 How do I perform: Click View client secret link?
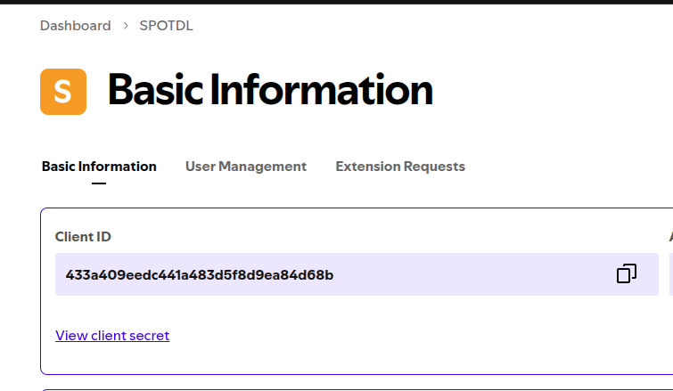click(x=112, y=335)
